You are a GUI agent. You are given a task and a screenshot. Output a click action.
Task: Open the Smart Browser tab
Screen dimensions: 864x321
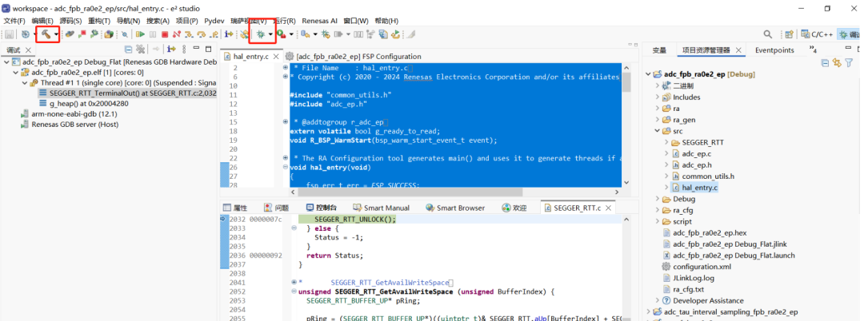(455, 208)
